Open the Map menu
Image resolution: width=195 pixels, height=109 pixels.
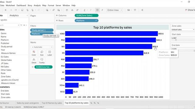pos(44,5)
